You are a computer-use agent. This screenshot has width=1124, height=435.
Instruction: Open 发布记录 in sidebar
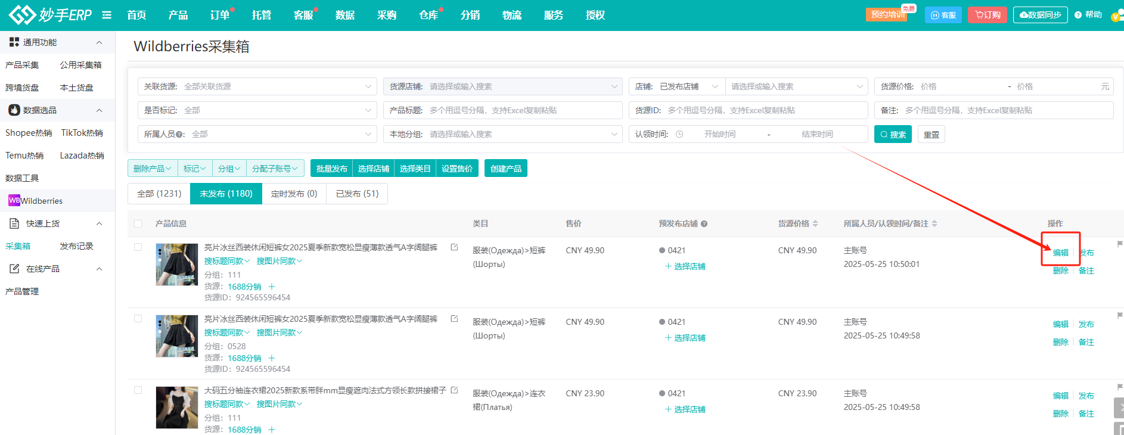point(76,246)
